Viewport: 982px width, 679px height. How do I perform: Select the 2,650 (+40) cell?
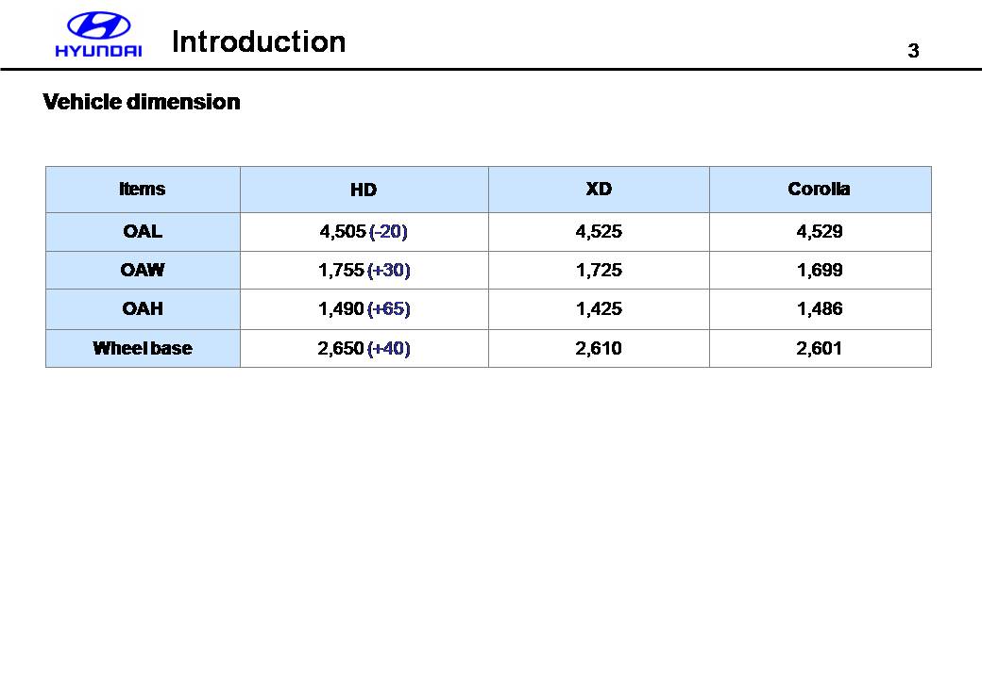tap(364, 349)
